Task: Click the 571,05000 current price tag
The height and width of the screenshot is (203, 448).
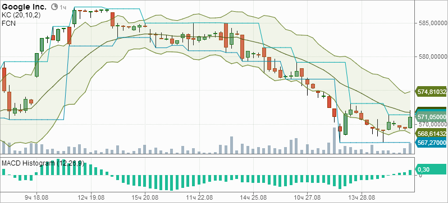Action: [431, 117]
